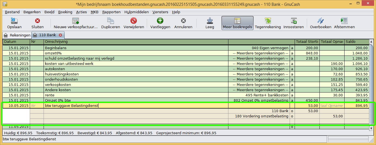The width and height of the screenshot is (376, 145).
Task: Select the omzet6% transaction
Action: point(186,53)
